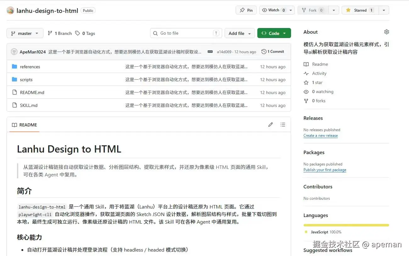The width and height of the screenshot is (409, 256).
Task: Open the Releases heading link
Action: tap(313, 118)
